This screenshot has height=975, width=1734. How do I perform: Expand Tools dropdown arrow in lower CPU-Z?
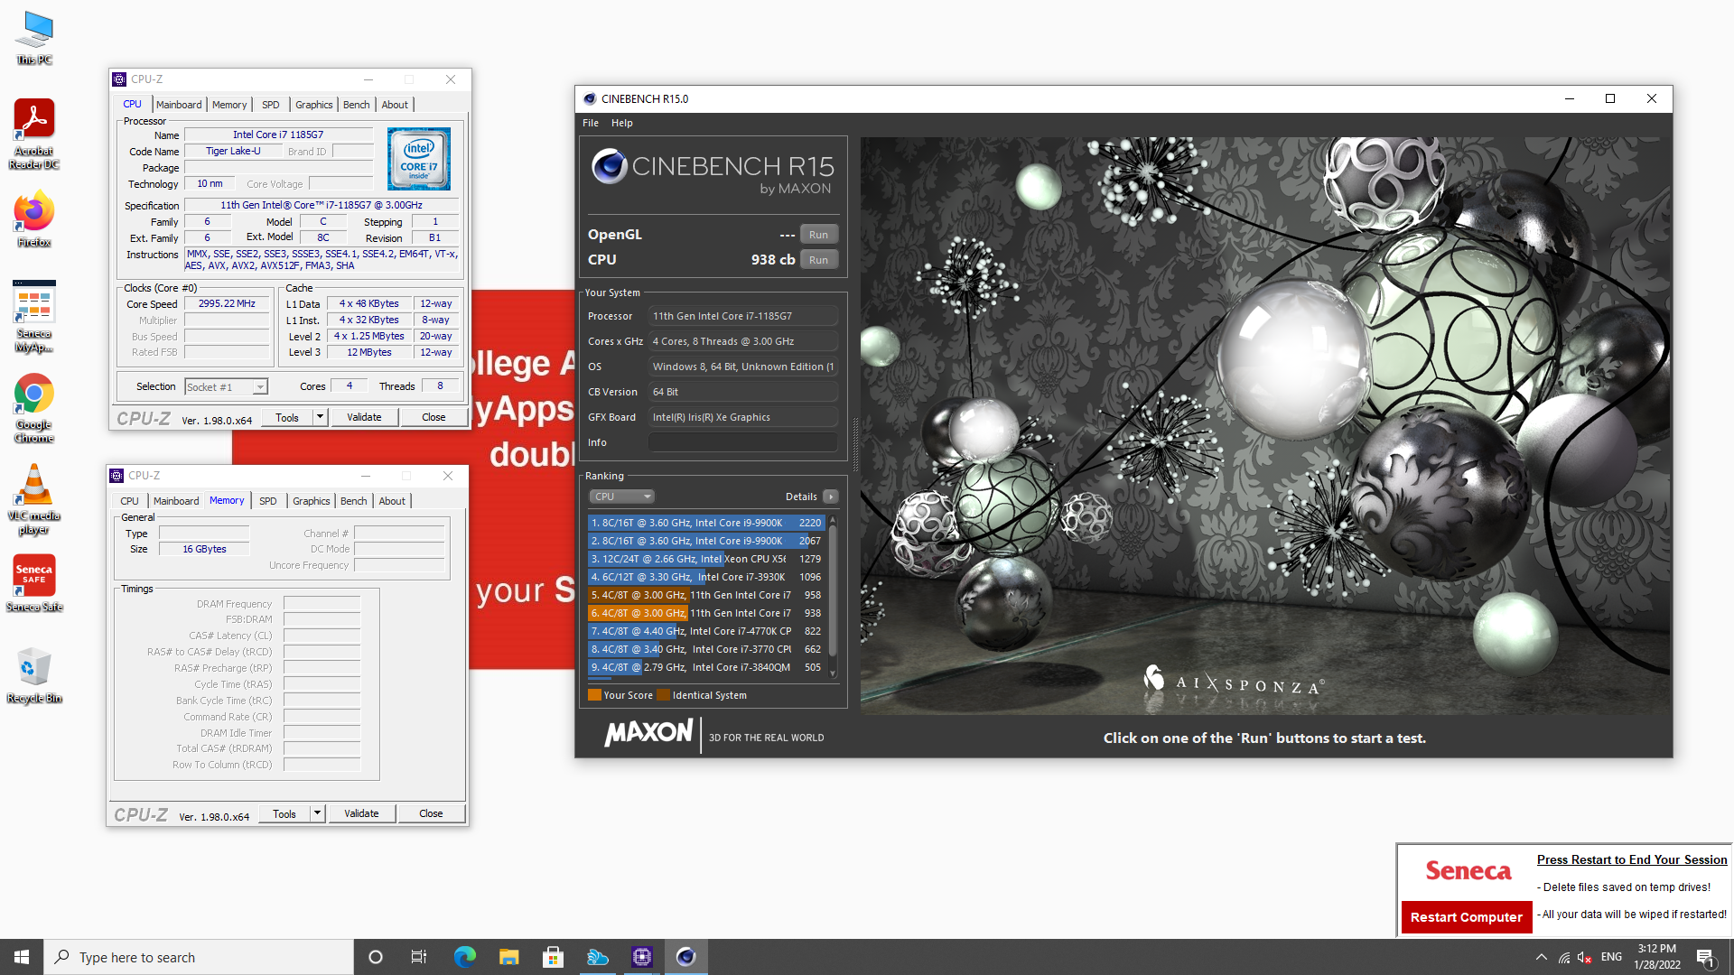(317, 813)
